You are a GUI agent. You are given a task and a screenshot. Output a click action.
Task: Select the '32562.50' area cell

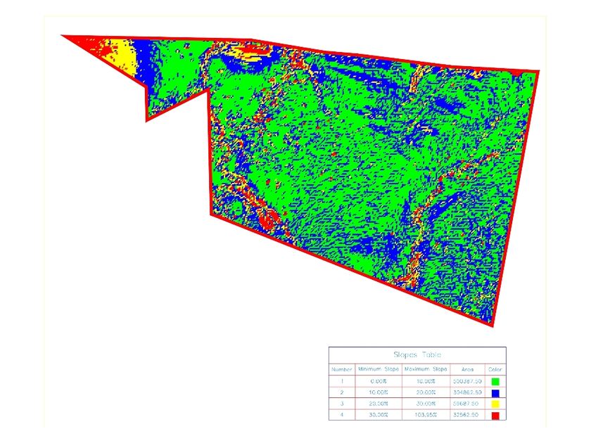[x=467, y=415]
